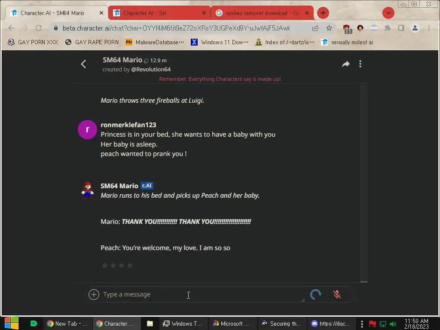This screenshot has width=440, height=330.
Task: Open the Extensions puzzle piece menu
Action: tap(388, 28)
